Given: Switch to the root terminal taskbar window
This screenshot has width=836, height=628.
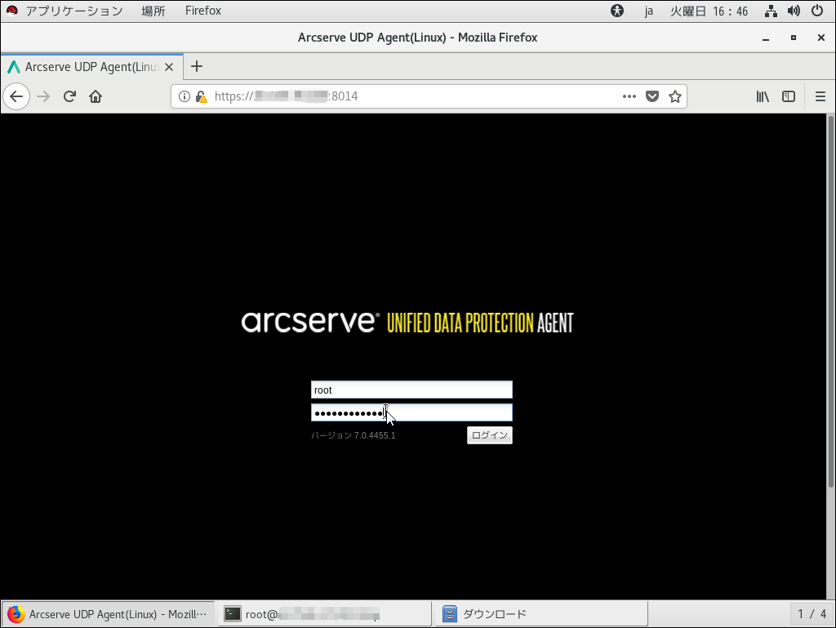Looking at the screenshot, I should coord(324,614).
